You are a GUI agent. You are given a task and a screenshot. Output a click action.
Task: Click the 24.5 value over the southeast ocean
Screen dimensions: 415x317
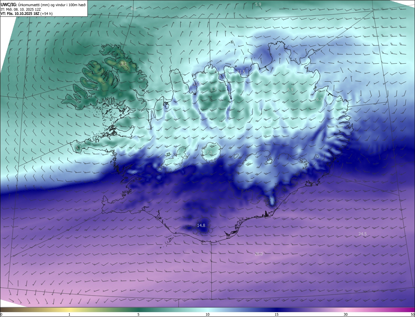tap(362, 234)
